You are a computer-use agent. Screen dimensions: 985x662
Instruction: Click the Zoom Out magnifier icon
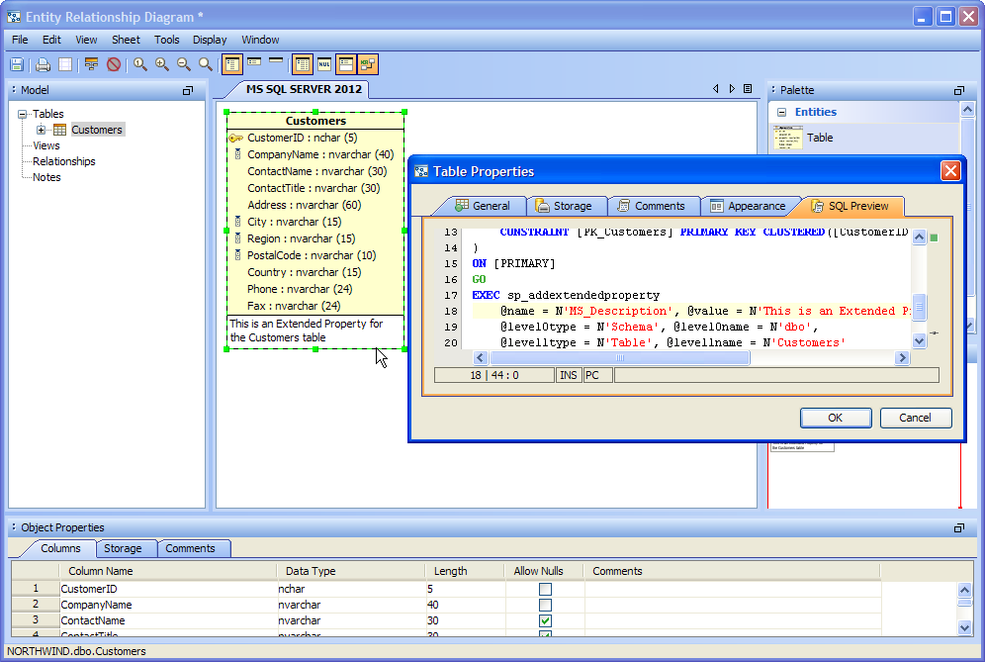(x=184, y=64)
